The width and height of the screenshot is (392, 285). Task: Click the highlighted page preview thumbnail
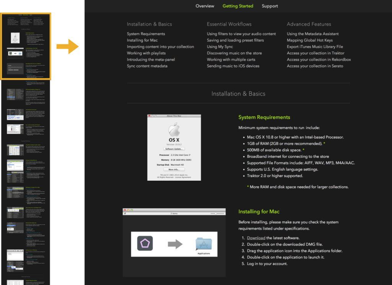pyautogui.click(x=26, y=46)
